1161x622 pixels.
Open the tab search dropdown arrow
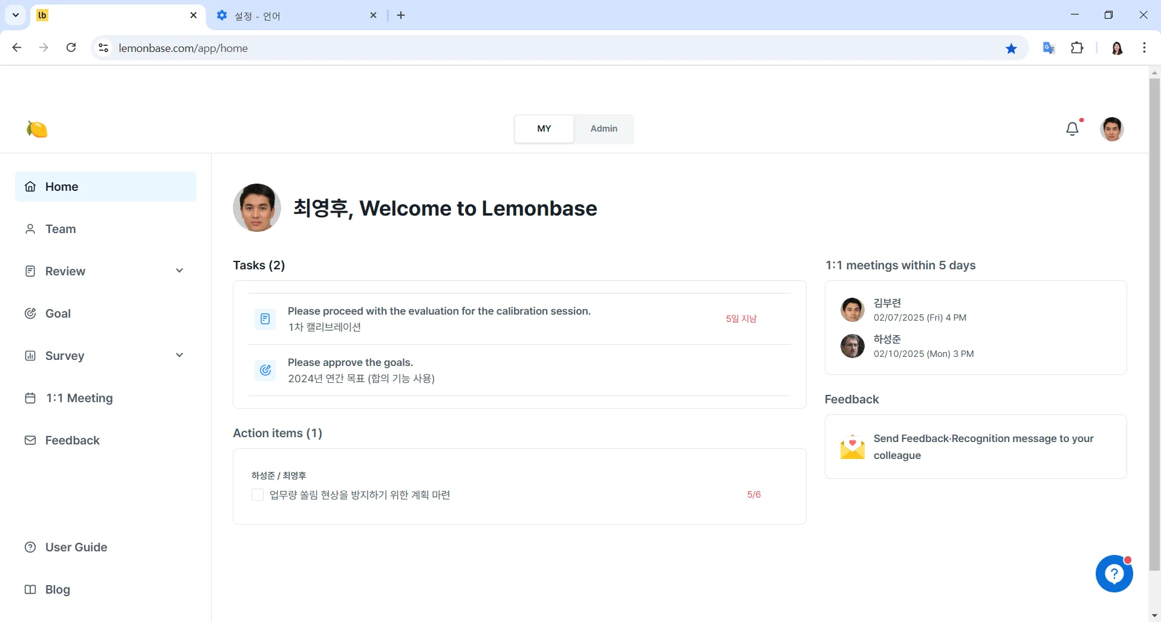click(16, 15)
